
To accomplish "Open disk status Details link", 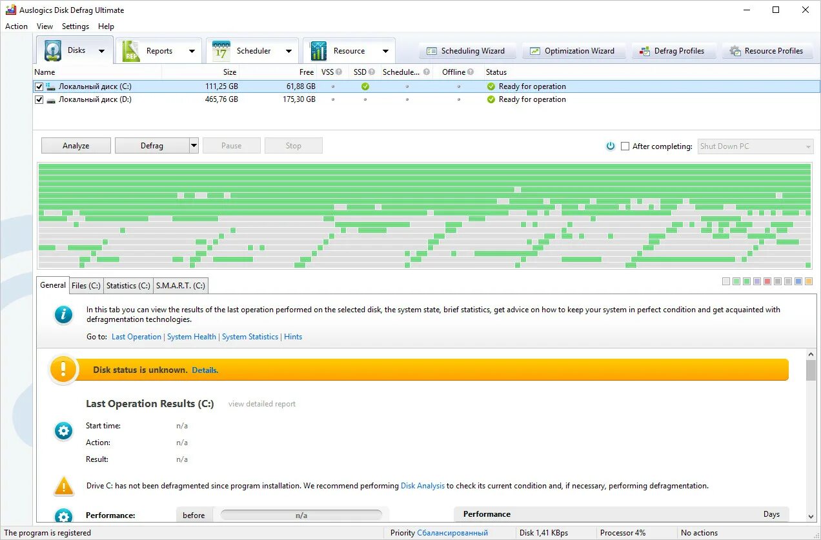I will pos(205,370).
